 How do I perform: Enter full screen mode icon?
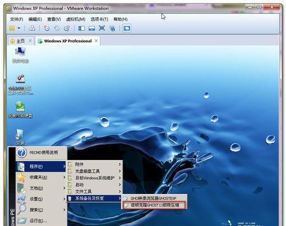(x=102, y=29)
